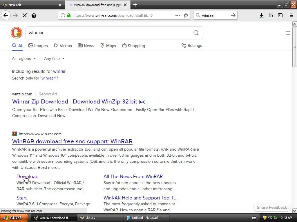
Task: Close the New Tab tab
Action: pyautogui.click(x=60, y=5)
